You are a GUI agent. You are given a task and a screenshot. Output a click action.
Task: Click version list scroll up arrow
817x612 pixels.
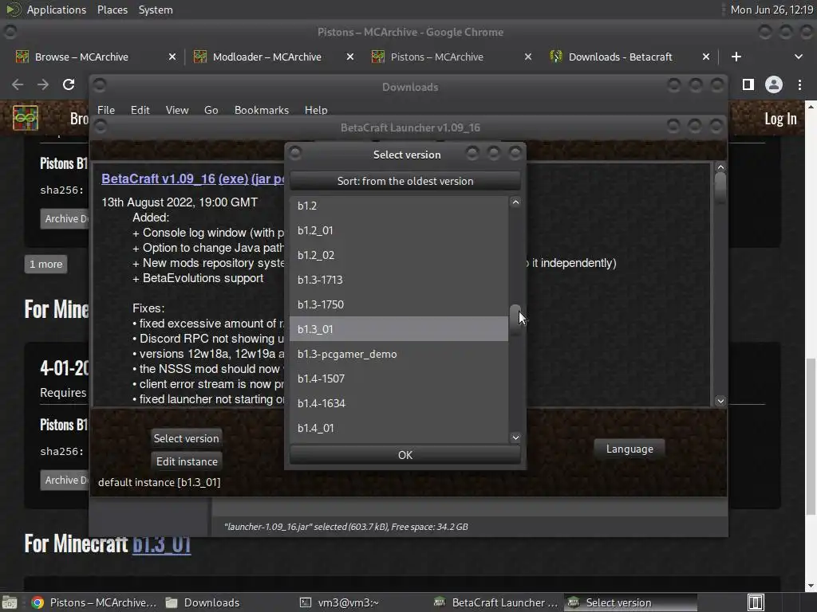[515, 202]
